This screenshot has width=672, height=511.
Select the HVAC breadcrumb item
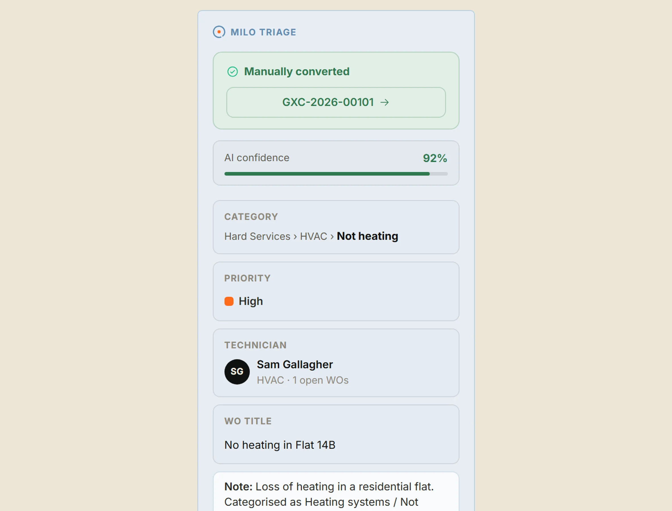pos(314,236)
